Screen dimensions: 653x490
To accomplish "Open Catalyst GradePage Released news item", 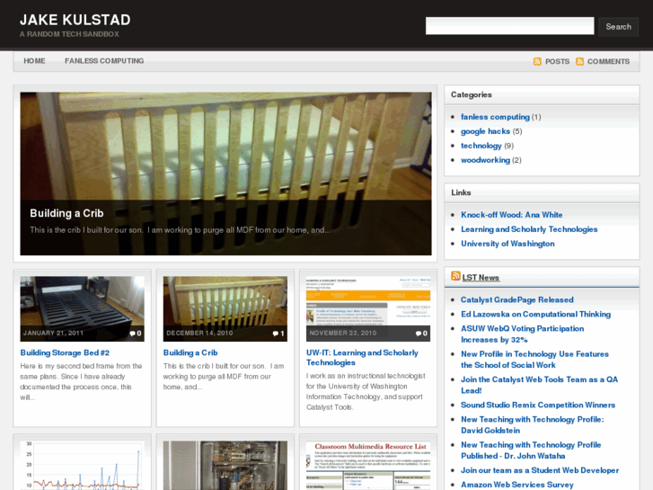I will (516, 299).
